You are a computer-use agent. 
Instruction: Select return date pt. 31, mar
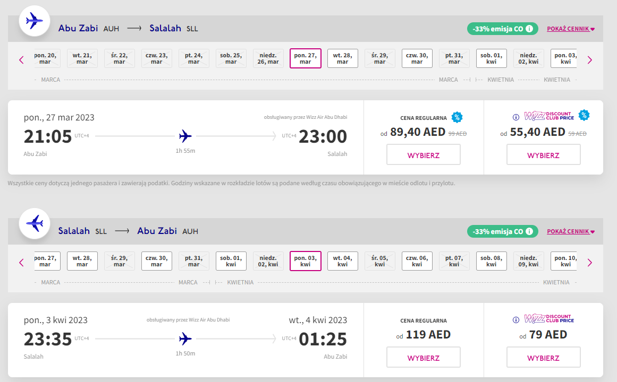[x=193, y=262]
